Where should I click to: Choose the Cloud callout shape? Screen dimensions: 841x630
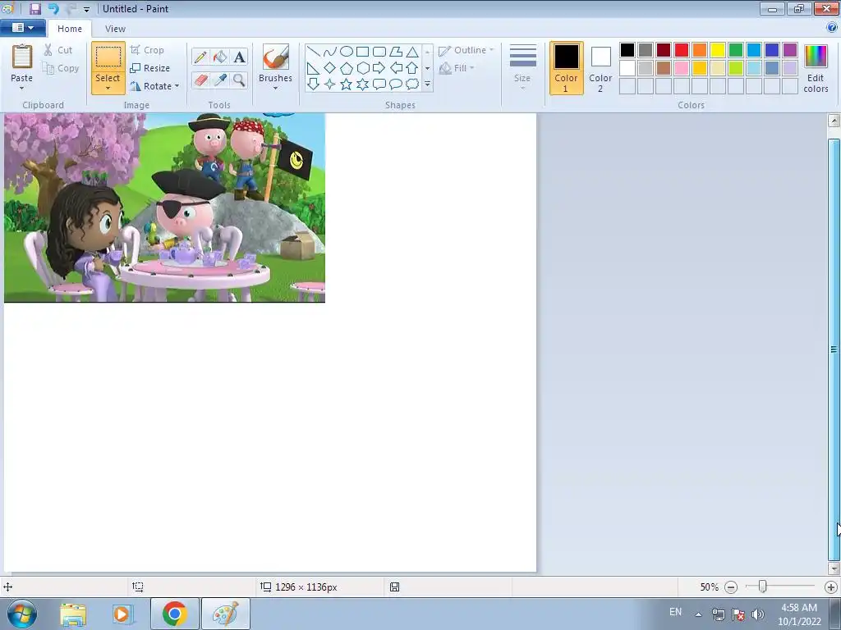412,84
